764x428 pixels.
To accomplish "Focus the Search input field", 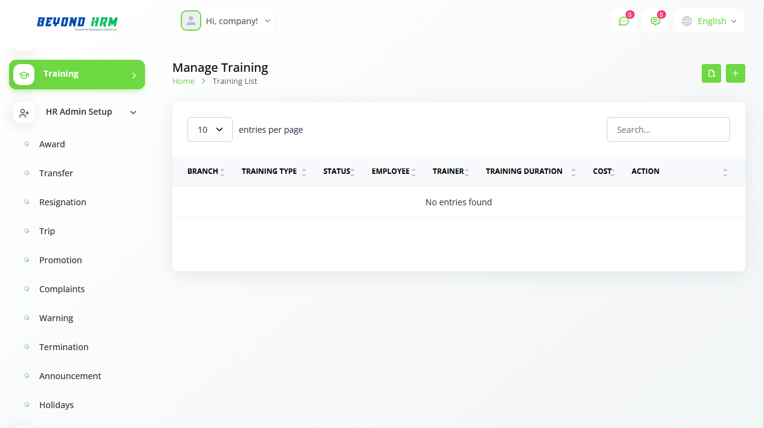I will 668,130.
